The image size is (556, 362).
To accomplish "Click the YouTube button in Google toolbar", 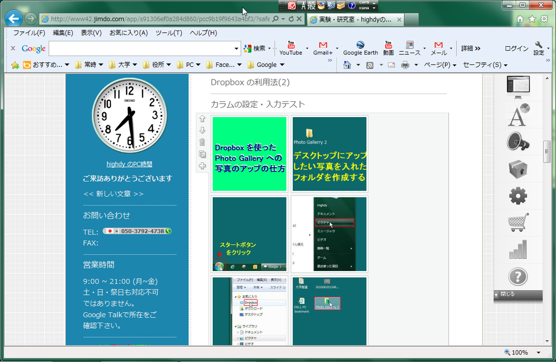I will (x=291, y=48).
